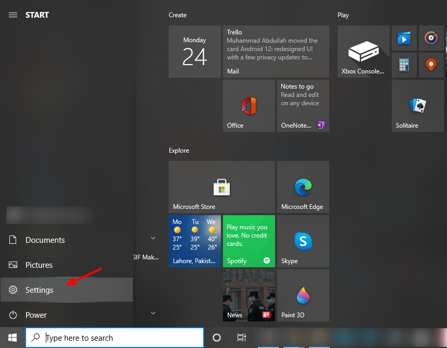447x348 pixels.
Task: Click the Play group heading
Action: click(343, 15)
